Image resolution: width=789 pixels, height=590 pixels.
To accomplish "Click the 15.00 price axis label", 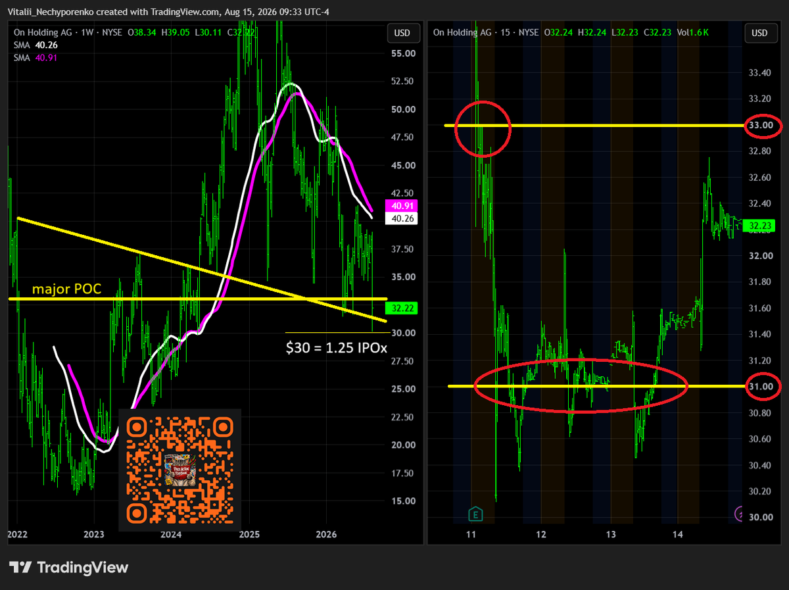I will (x=402, y=501).
